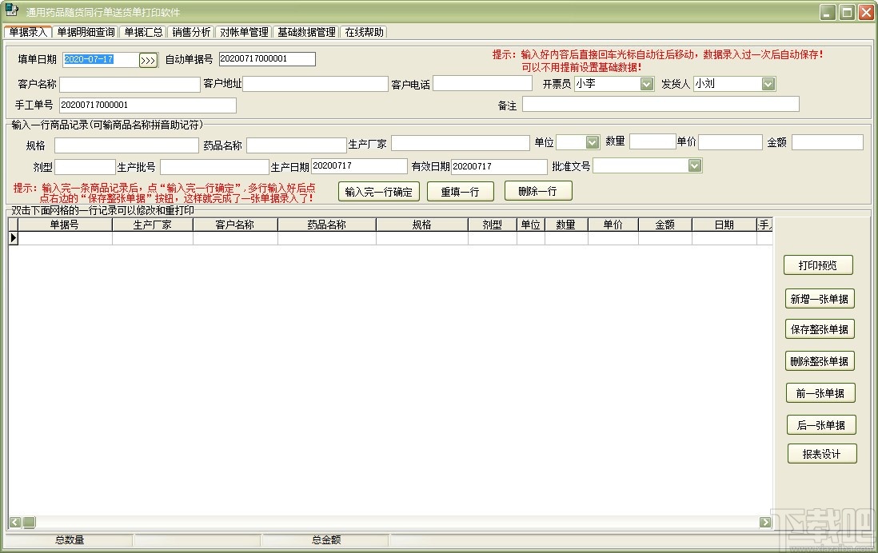This screenshot has height=553, width=878.
Task: Click inside the 客户名称 input field
Action: 130,83
